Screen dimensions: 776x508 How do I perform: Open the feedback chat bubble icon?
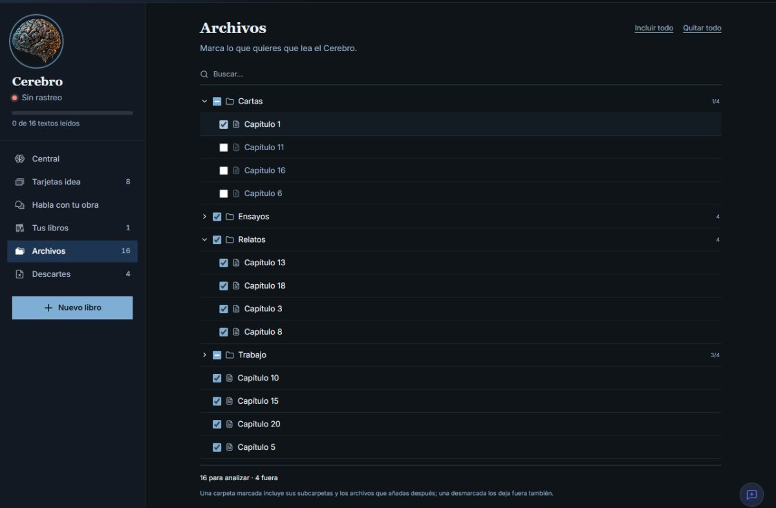click(751, 494)
